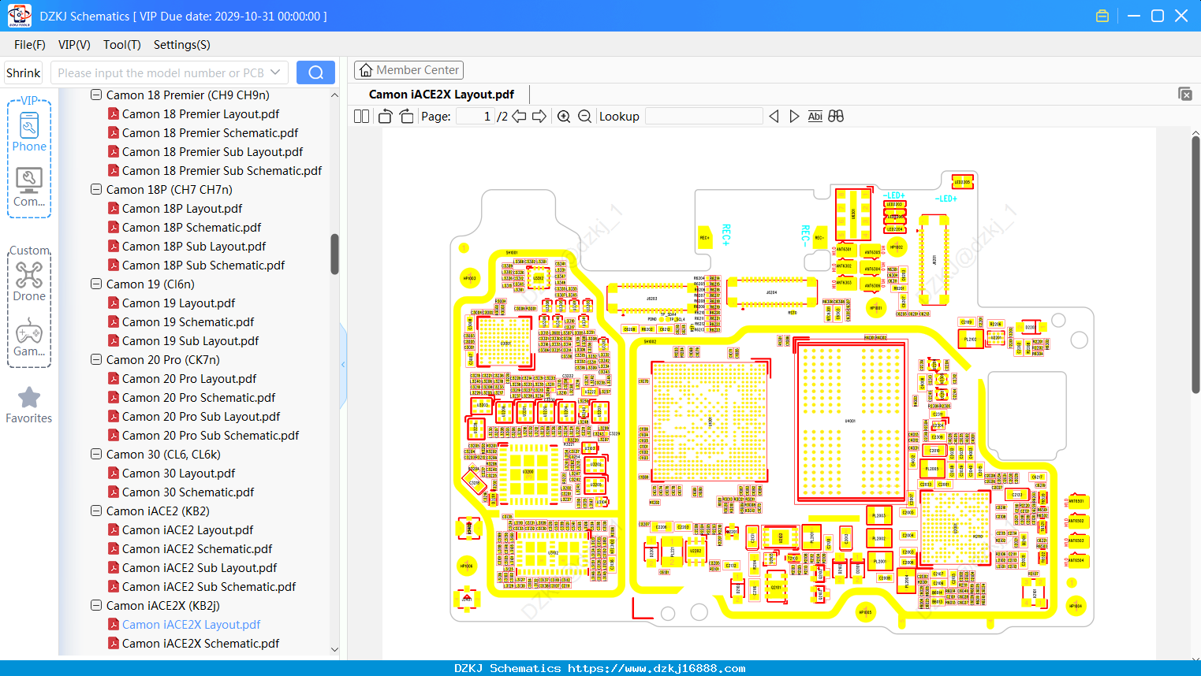Open the Phone category in sidebar

[29, 131]
